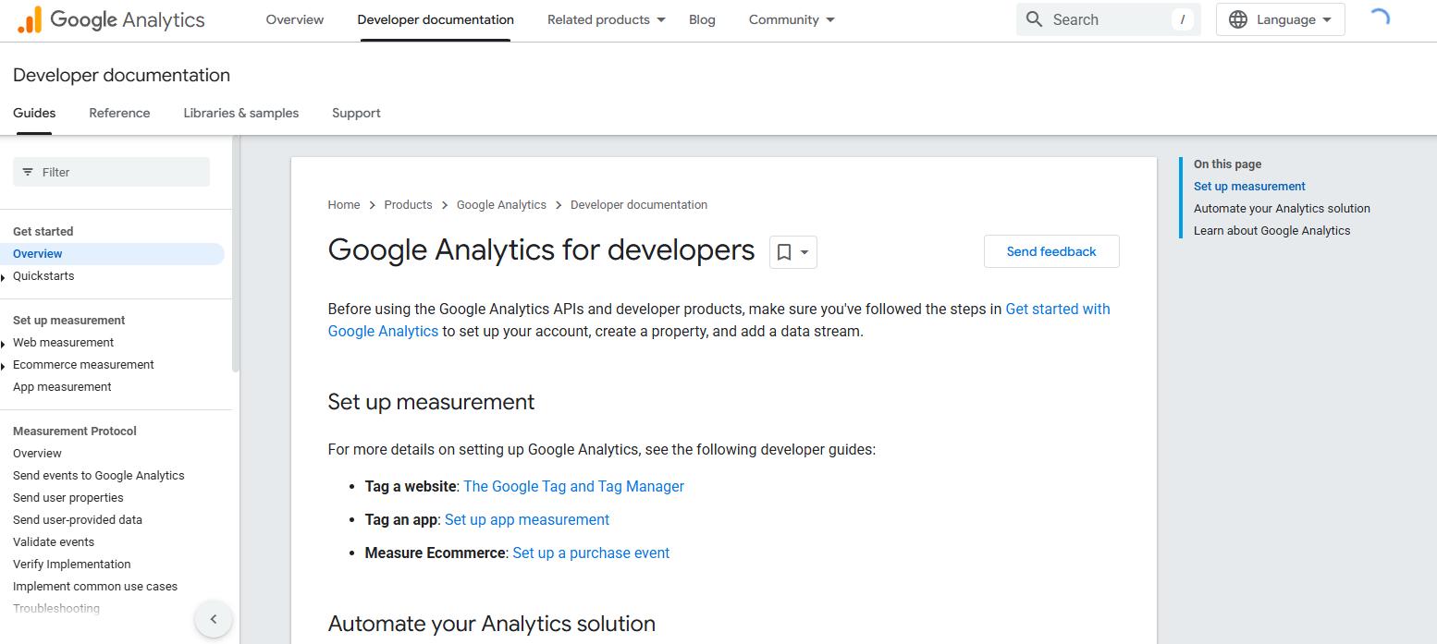This screenshot has height=644, width=1437.
Task: Expand the Web measurement sidebar section
Action: tap(5, 344)
